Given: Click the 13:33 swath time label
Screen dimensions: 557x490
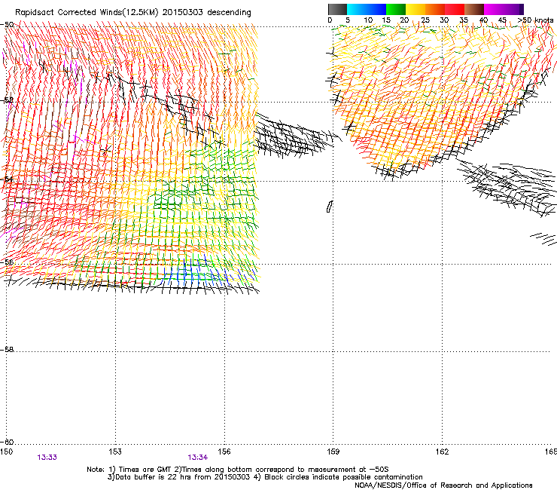Looking at the screenshot, I should tap(47, 458).
